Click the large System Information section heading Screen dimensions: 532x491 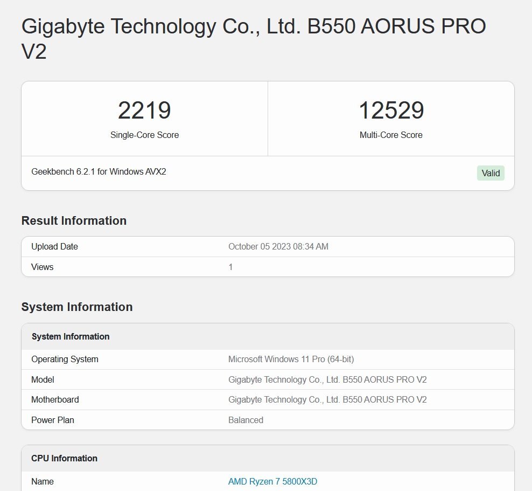click(77, 307)
